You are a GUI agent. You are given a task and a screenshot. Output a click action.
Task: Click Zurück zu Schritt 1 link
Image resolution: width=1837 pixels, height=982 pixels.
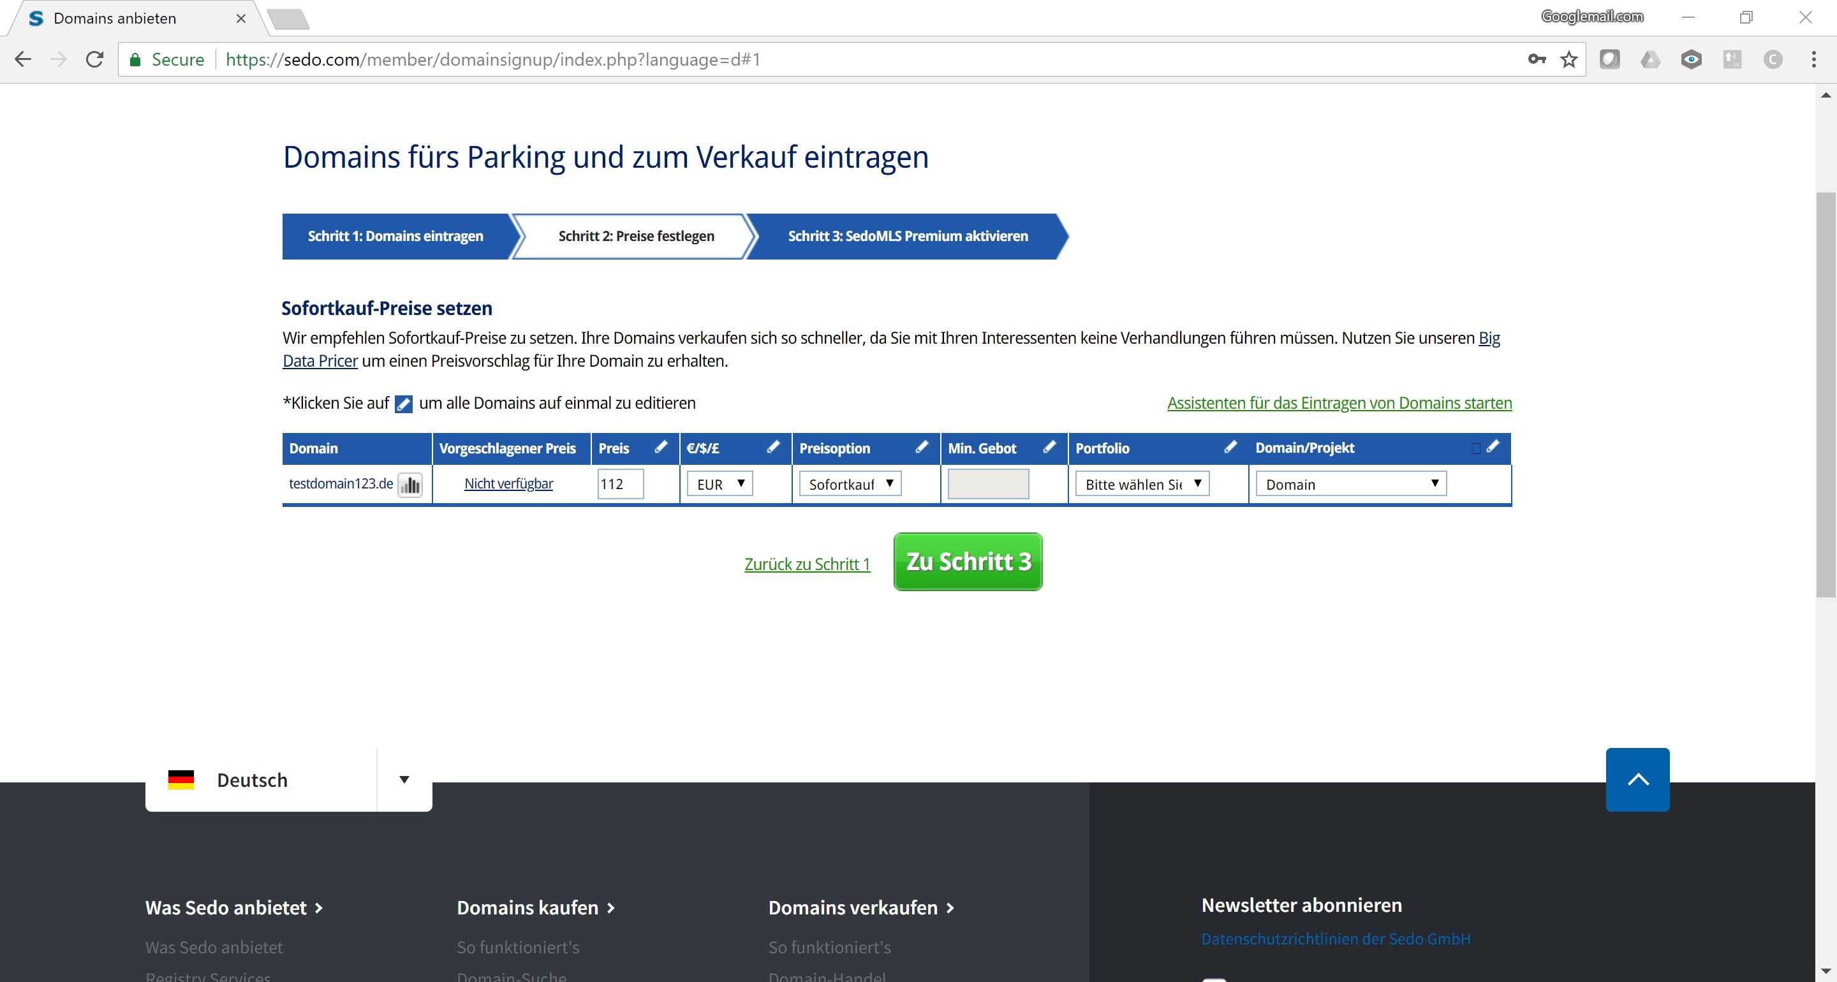(806, 564)
